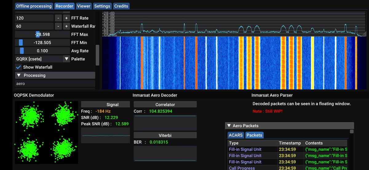Open the Settings tab
Viewport: 369px width, 170px height.
point(102,6)
